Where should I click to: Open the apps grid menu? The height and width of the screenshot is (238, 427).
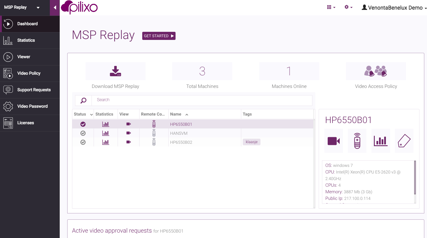tap(331, 7)
